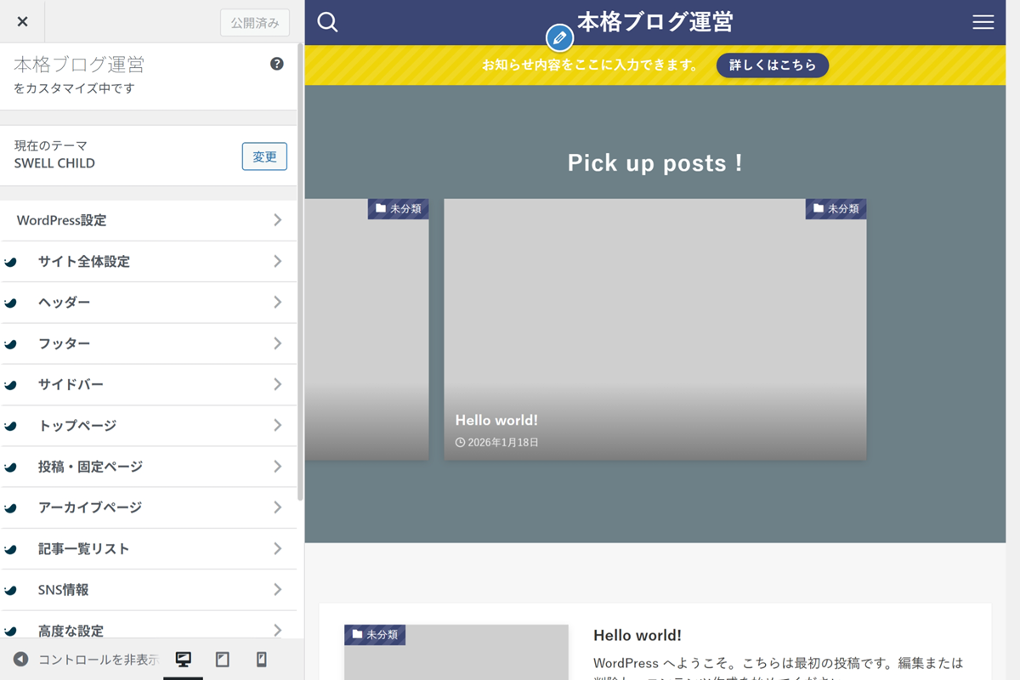Click the customizer sidebar vertical scrollbar

pyautogui.click(x=300, y=272)
